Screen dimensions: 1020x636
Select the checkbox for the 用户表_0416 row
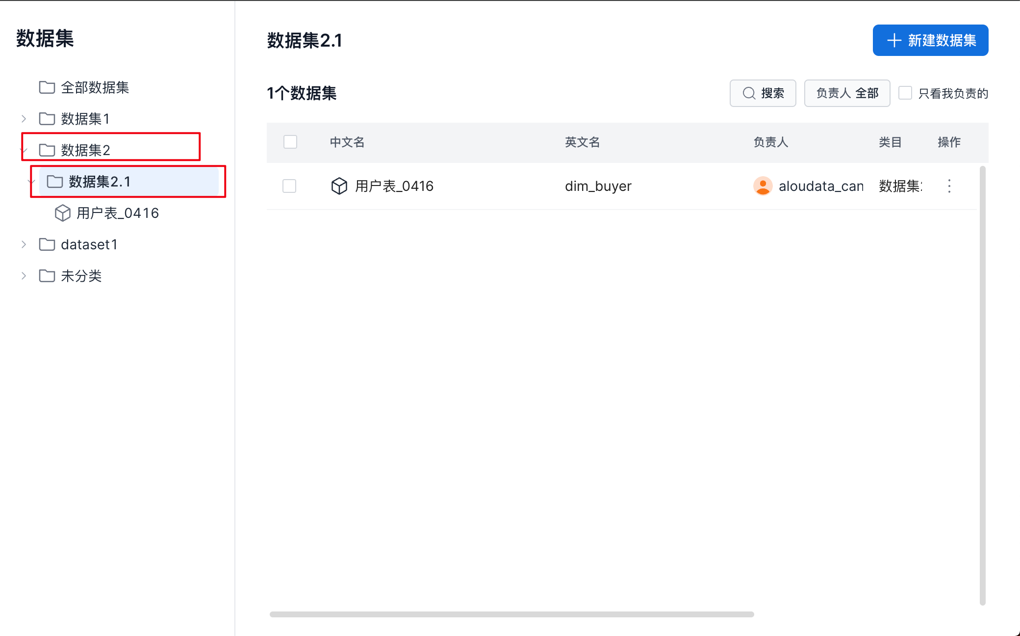289,186
